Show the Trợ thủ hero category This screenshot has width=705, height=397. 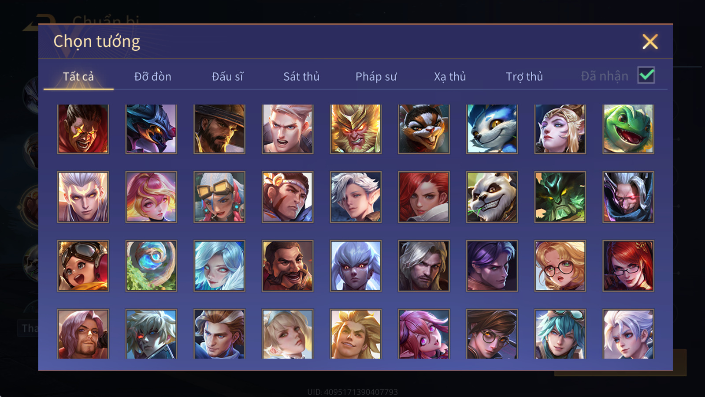point(524,76)
